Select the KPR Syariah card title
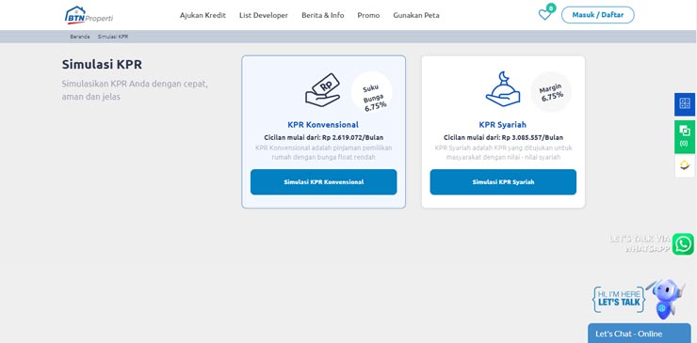Screen dimensions: 697x343 coord(503,125)
